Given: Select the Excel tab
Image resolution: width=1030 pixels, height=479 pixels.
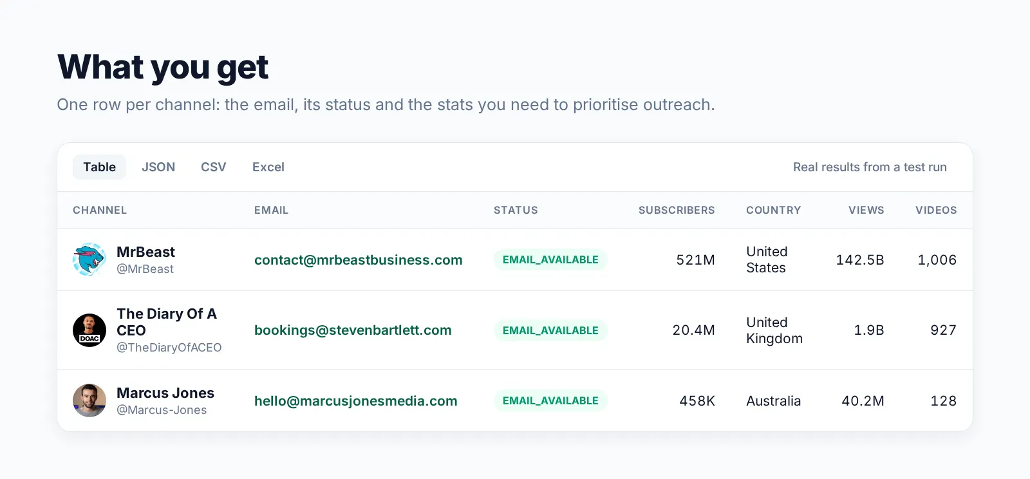Looking at the screenshot, I should [268, 167].
